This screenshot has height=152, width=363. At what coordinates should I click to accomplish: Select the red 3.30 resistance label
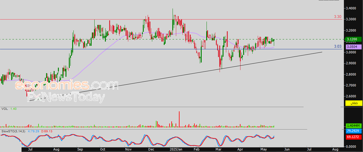pyautogui.click(x=338, y=17)
